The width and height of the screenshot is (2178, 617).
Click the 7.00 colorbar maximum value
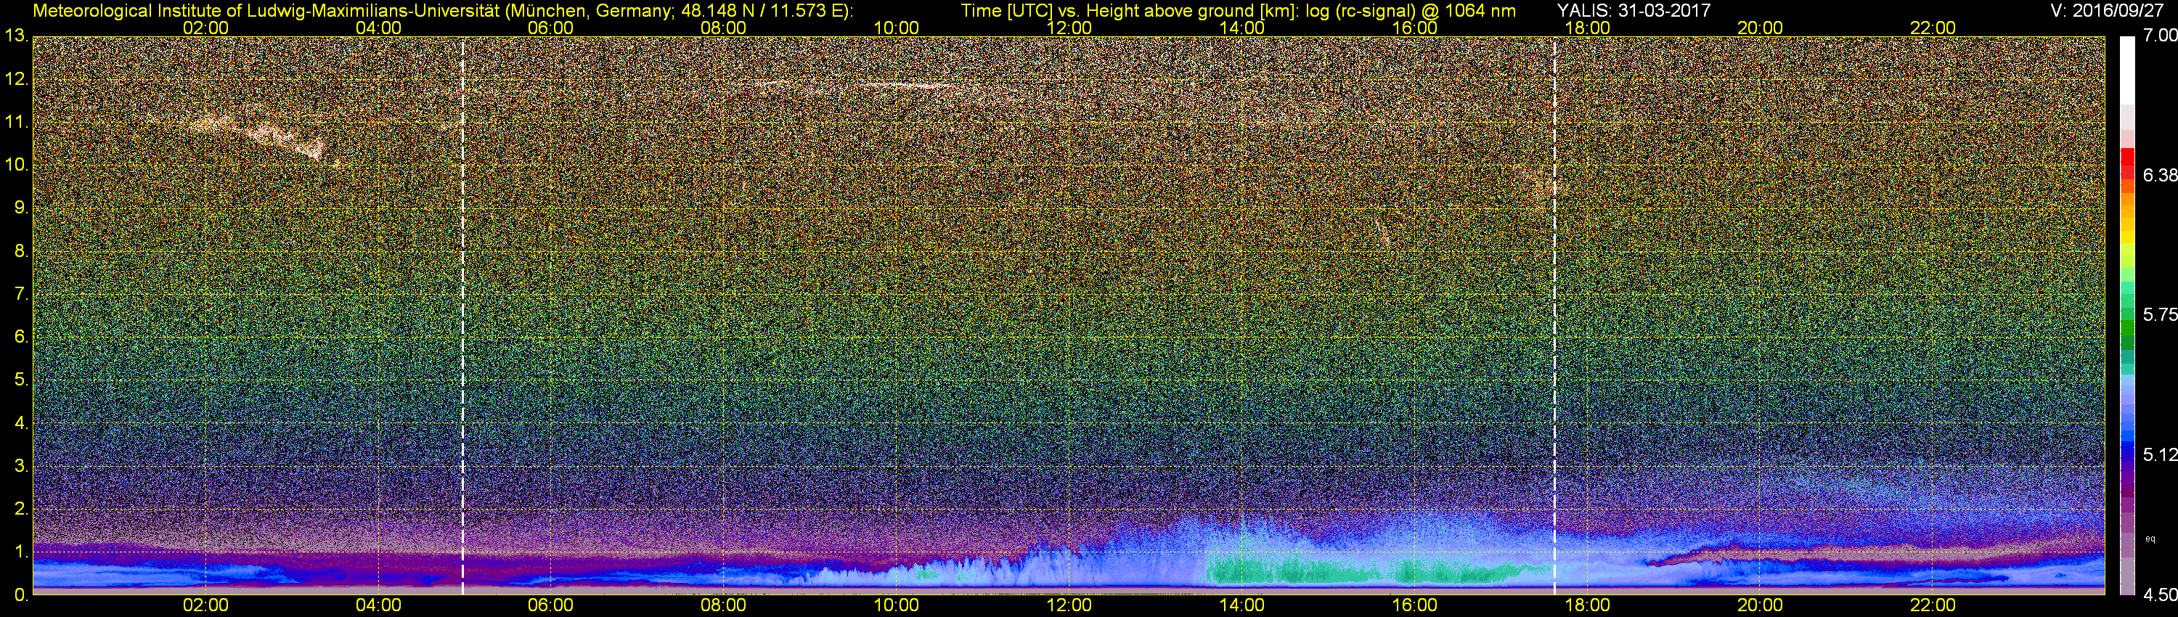tap(2161, 36)
